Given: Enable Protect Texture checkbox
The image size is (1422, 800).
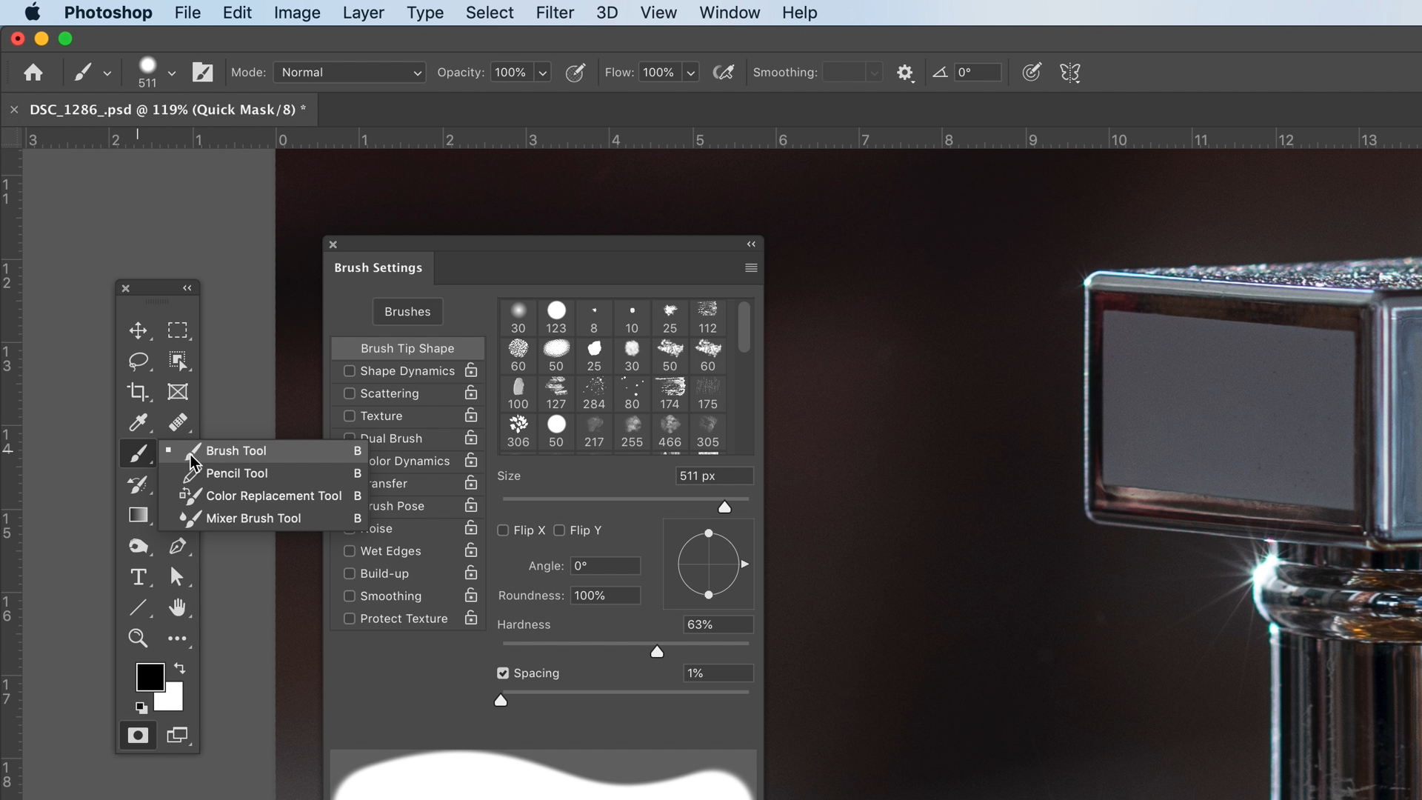Looking at the screenshot, I should 350,619.
